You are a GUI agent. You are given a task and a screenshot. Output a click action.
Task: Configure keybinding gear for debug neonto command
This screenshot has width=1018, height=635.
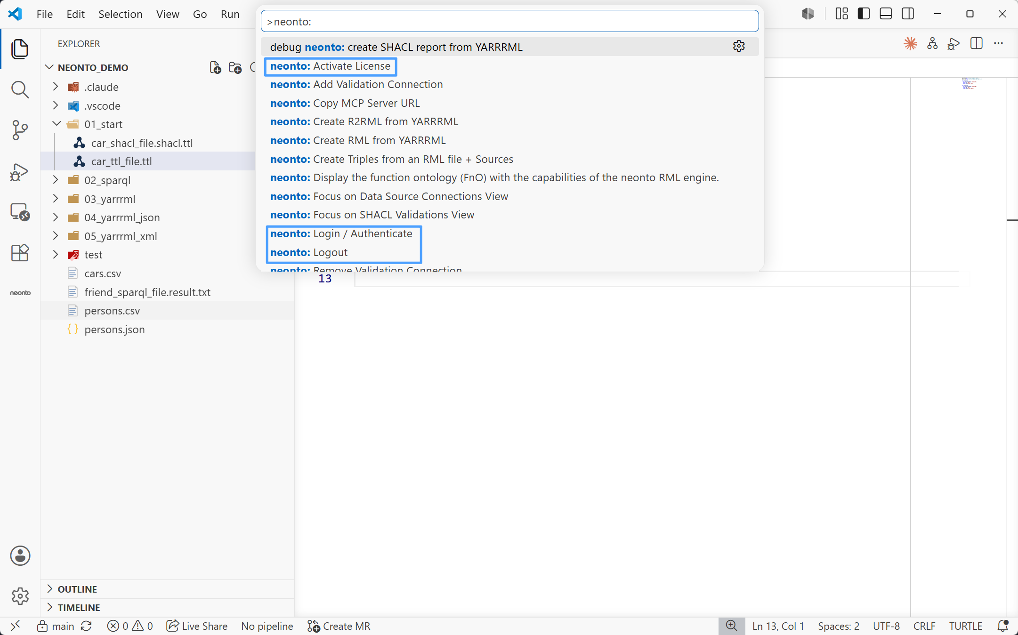(x=739, y=46)
